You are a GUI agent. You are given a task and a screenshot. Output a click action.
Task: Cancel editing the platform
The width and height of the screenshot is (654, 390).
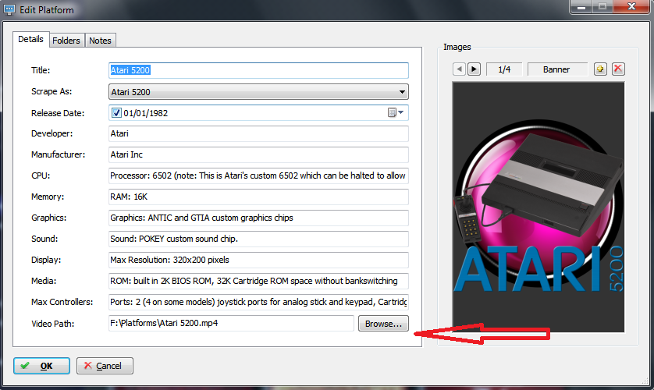[x=105, y=365]
